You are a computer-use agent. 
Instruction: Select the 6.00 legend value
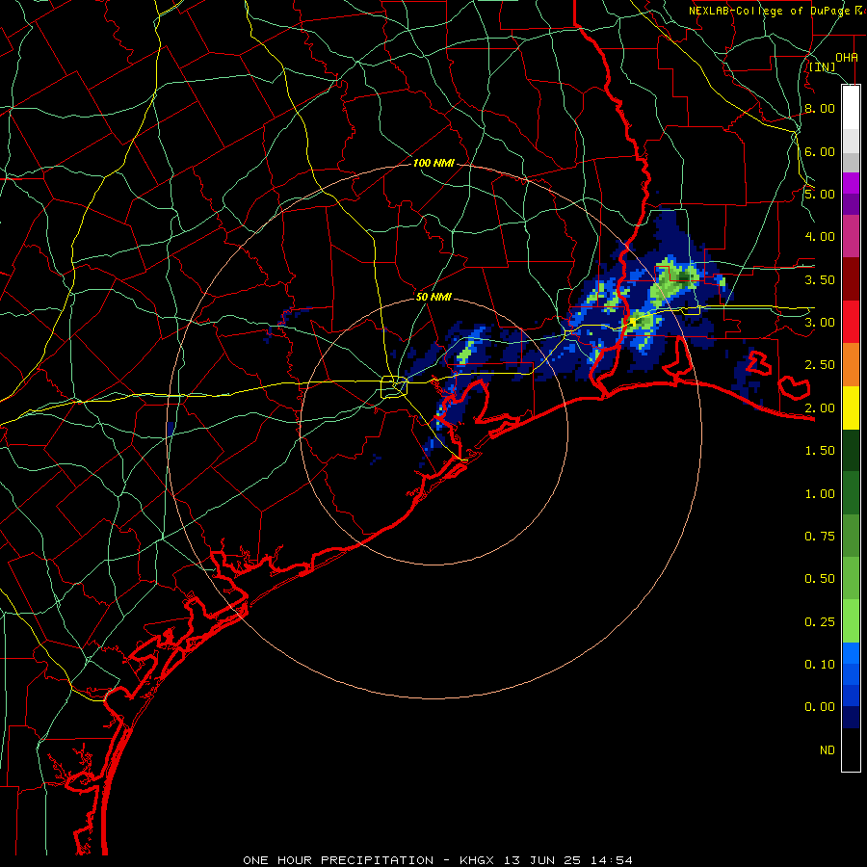point(820,151)
